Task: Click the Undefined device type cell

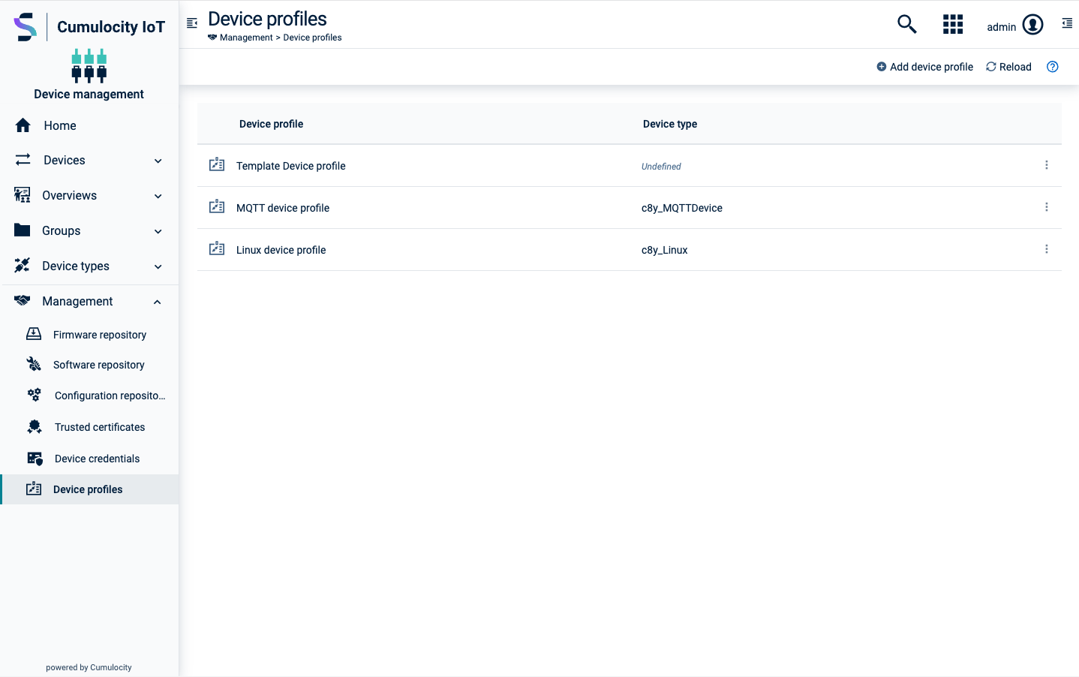Action: [x=661, y=167]
